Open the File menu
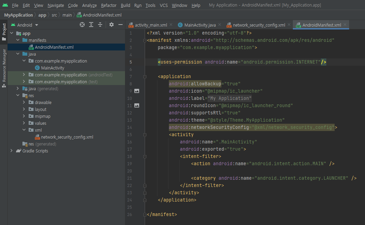365x225 pixels. point(15,5)
